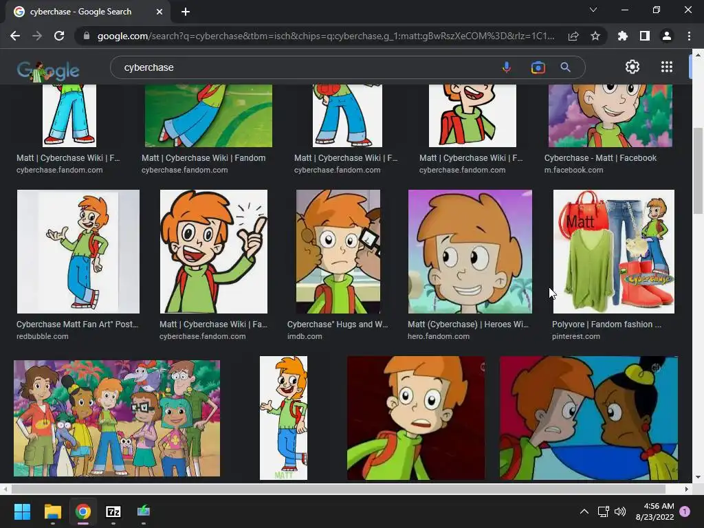Open thumbnail of surprised Matt on dark red
The height and width of the screenshot is (528, 704).
coord(416,418)
